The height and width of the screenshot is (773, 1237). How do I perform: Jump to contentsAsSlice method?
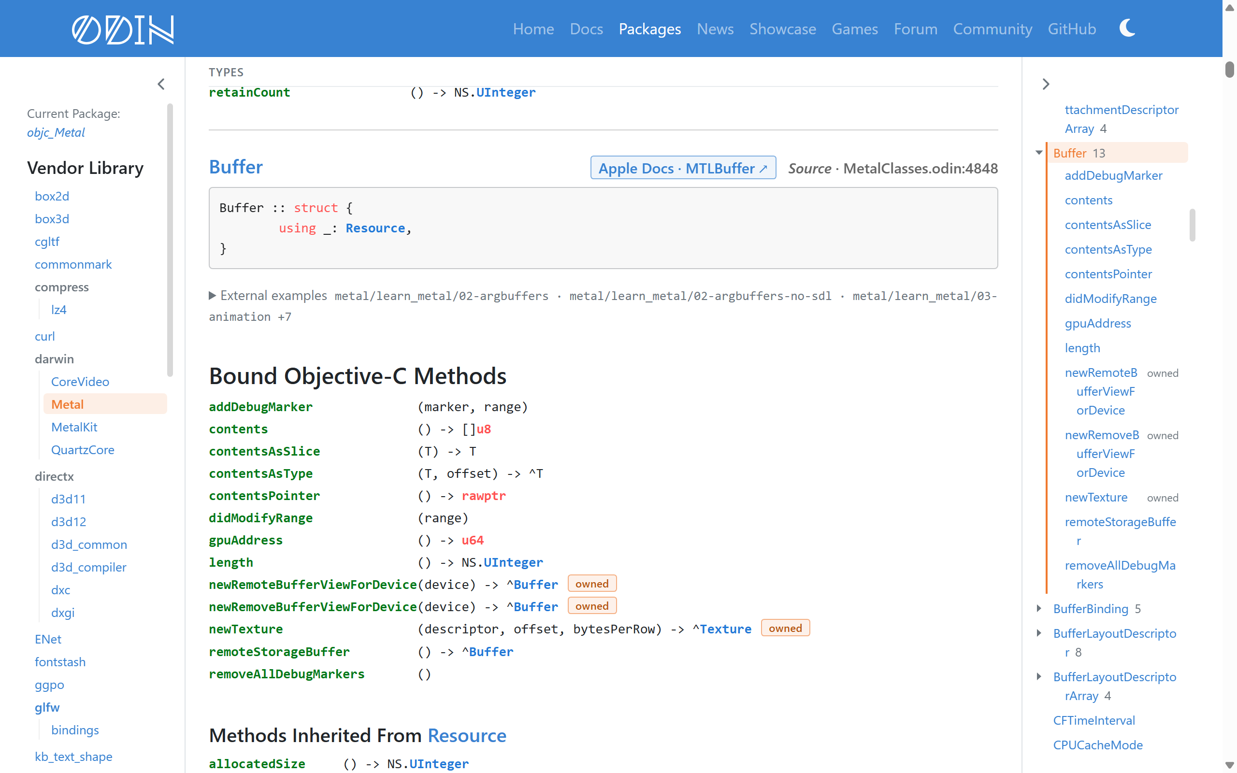(x=264, y=451)
